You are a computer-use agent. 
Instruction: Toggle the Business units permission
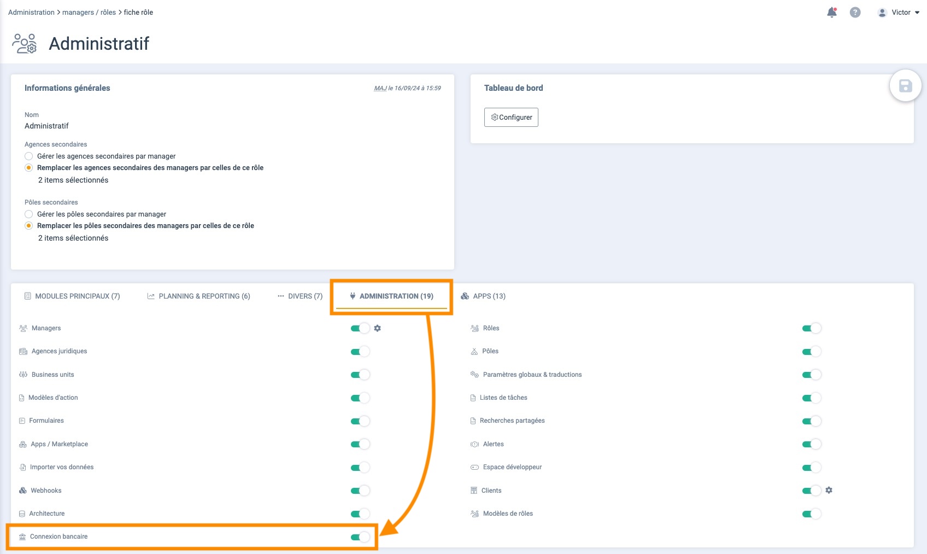coord(360,375)
